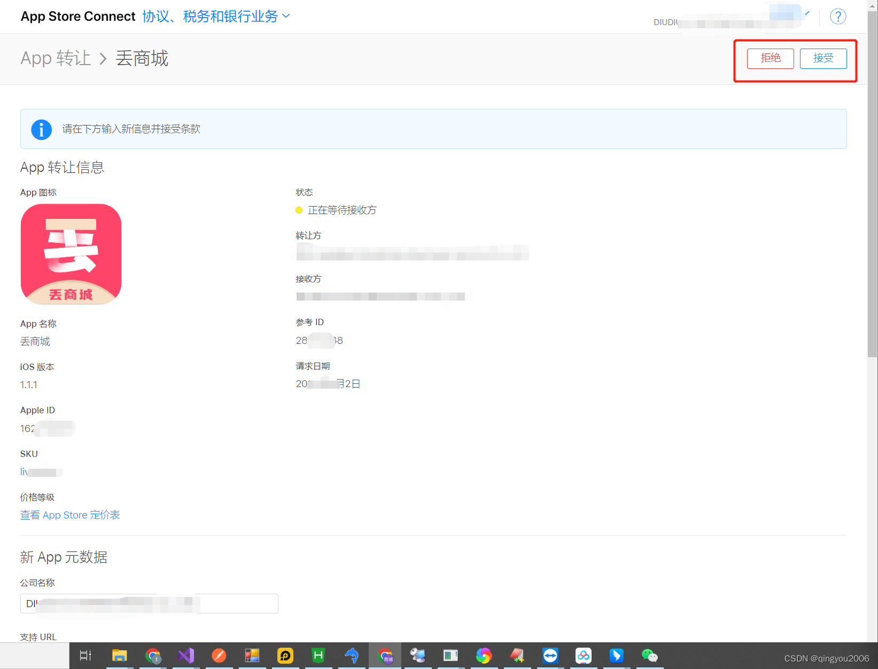
Task: Open red eraser-like app in taskbar
Action: [x=517, y=656]
